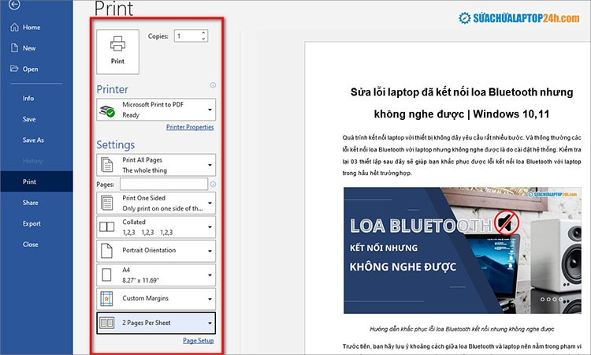
Task: Go to Home in the sidebar menu
Action: (32, 27)
